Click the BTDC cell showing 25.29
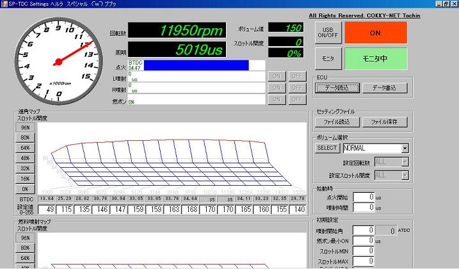459x269 pixels. pyautogui.click(x=65, y=199)
